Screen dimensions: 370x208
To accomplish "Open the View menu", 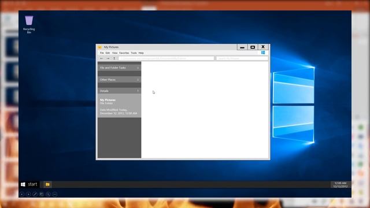I will pyautogui.click(x=114, y=53).
